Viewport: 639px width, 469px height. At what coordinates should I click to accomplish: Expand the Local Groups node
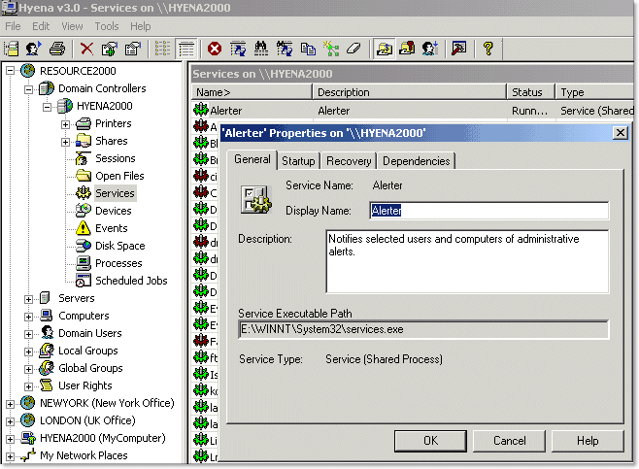(x=28, y=352)
